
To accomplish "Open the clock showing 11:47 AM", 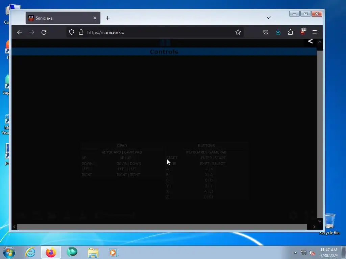I will coord(329,253).
